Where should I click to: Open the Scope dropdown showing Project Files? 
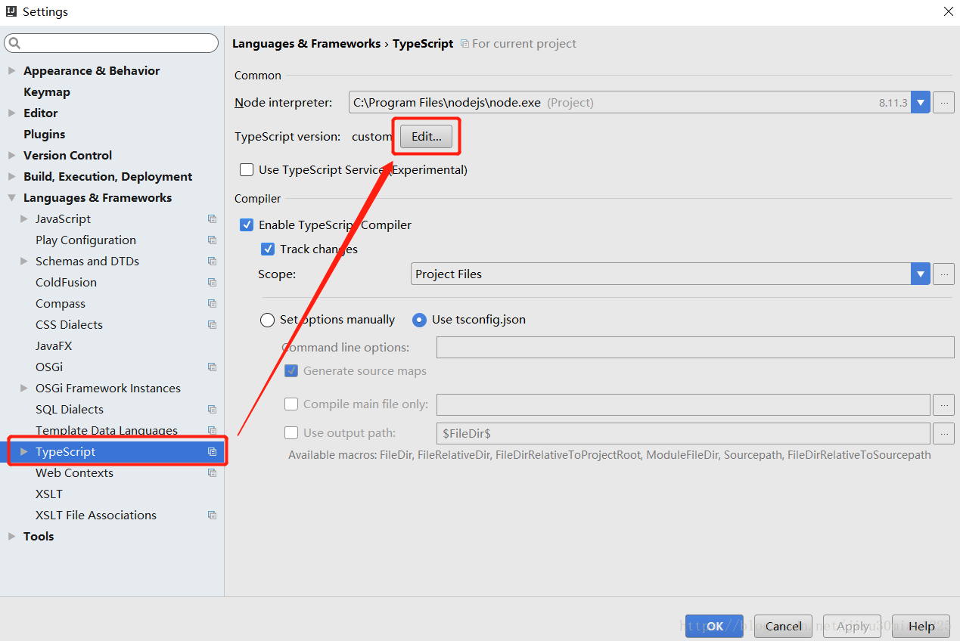920,274
